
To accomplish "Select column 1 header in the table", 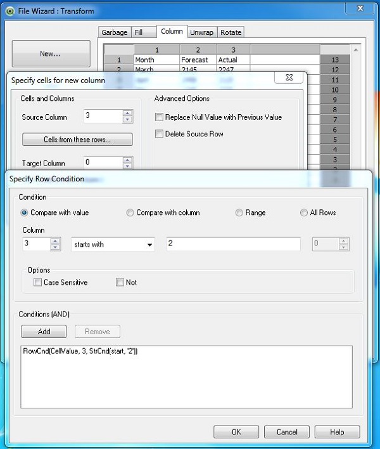I will 156,50.
